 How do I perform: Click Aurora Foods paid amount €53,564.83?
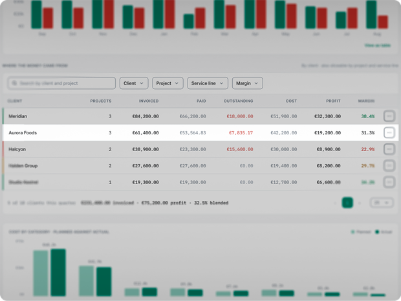193,133
